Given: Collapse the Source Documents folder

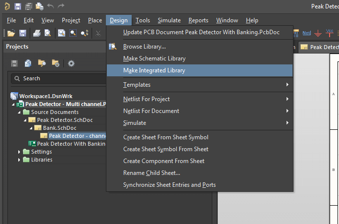Looking at the screenshot, I should pyautogui.click(x=20, y=112).
